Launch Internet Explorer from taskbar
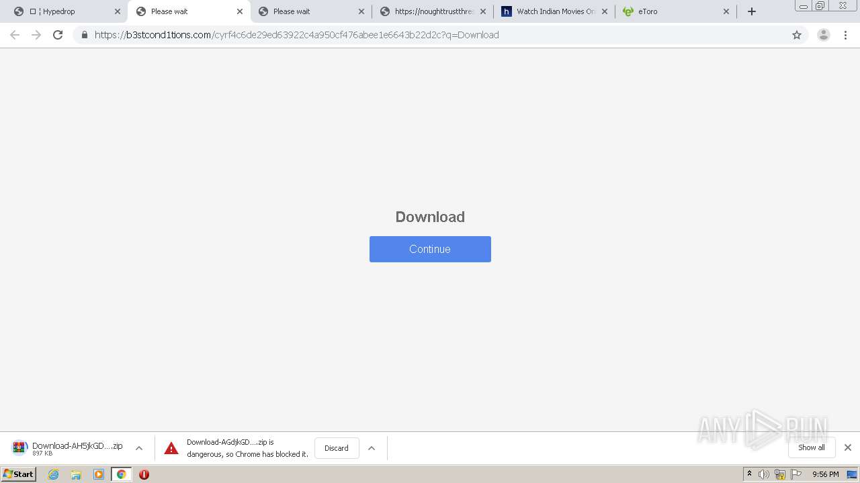Screen dimensions: 860x483 tap(54, 474)
